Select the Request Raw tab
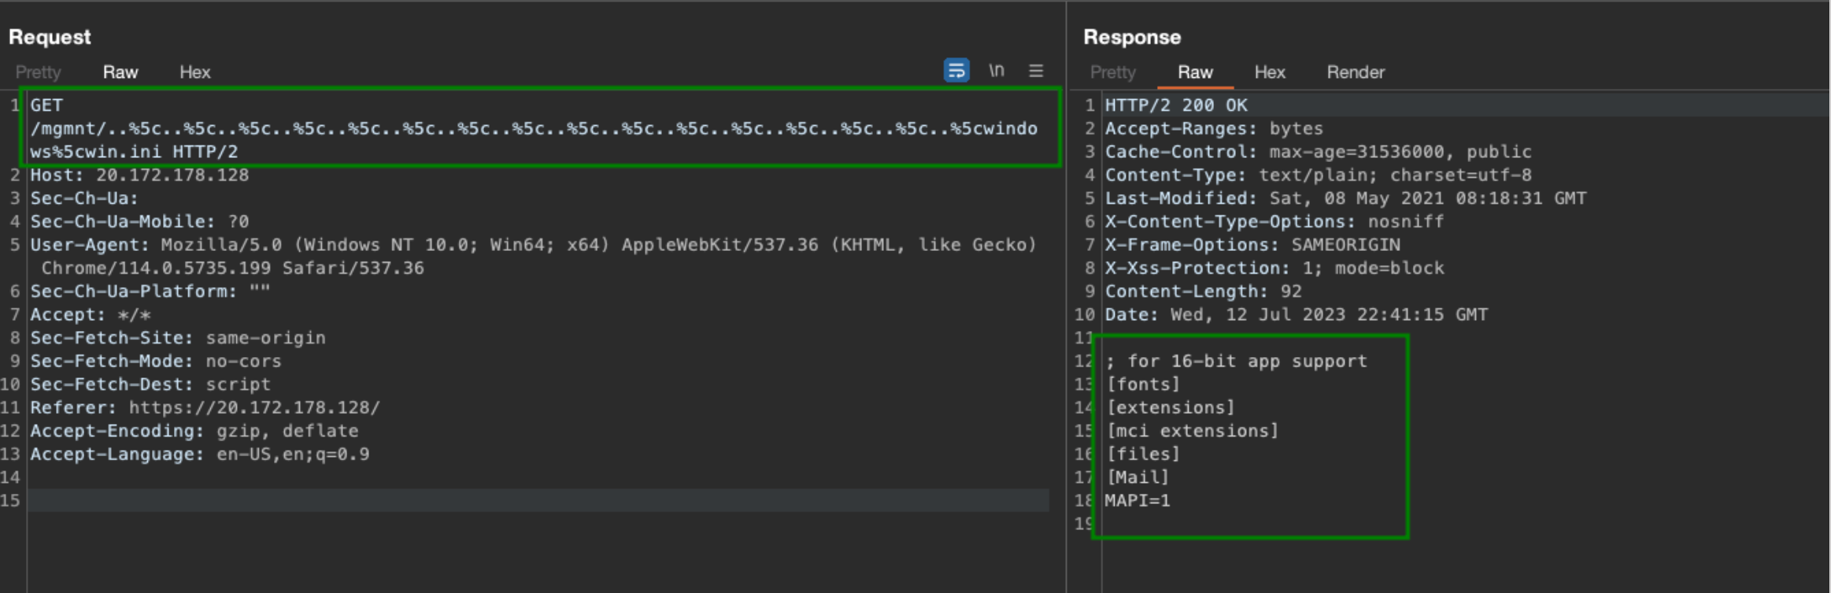This screenshot has height=593, width=1831. (x=120, y=72)
